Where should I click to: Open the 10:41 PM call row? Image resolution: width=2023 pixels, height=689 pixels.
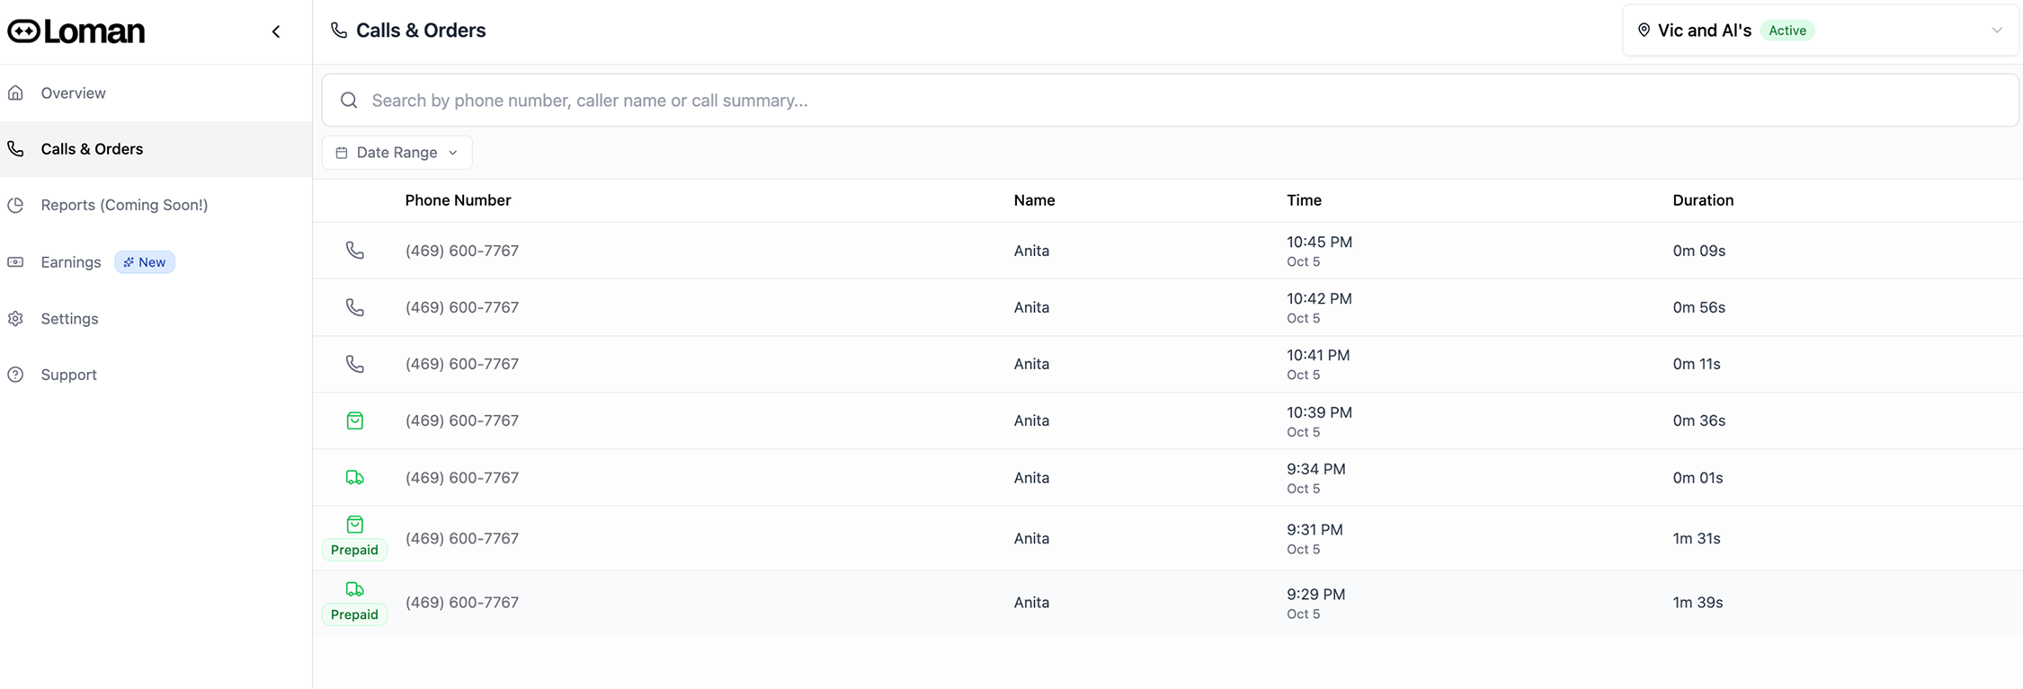pyautogui.click(x=1031, y=364)
